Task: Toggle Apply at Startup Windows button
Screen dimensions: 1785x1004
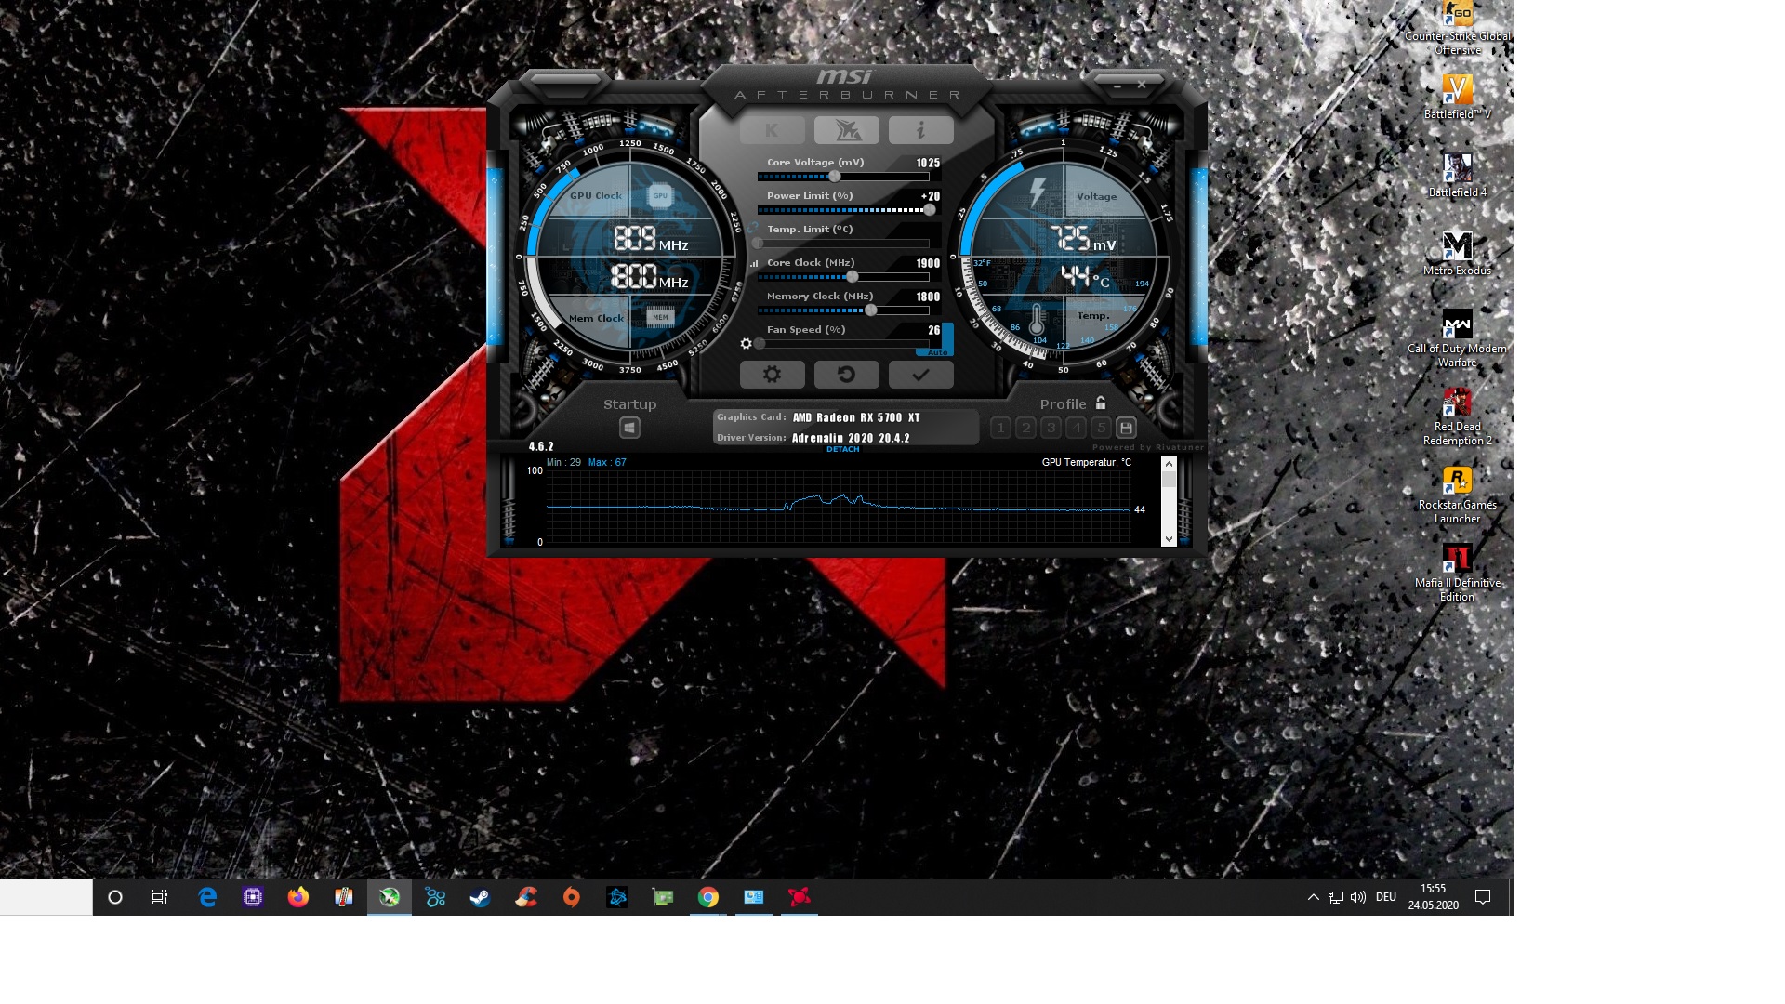Action: [629, 428]
